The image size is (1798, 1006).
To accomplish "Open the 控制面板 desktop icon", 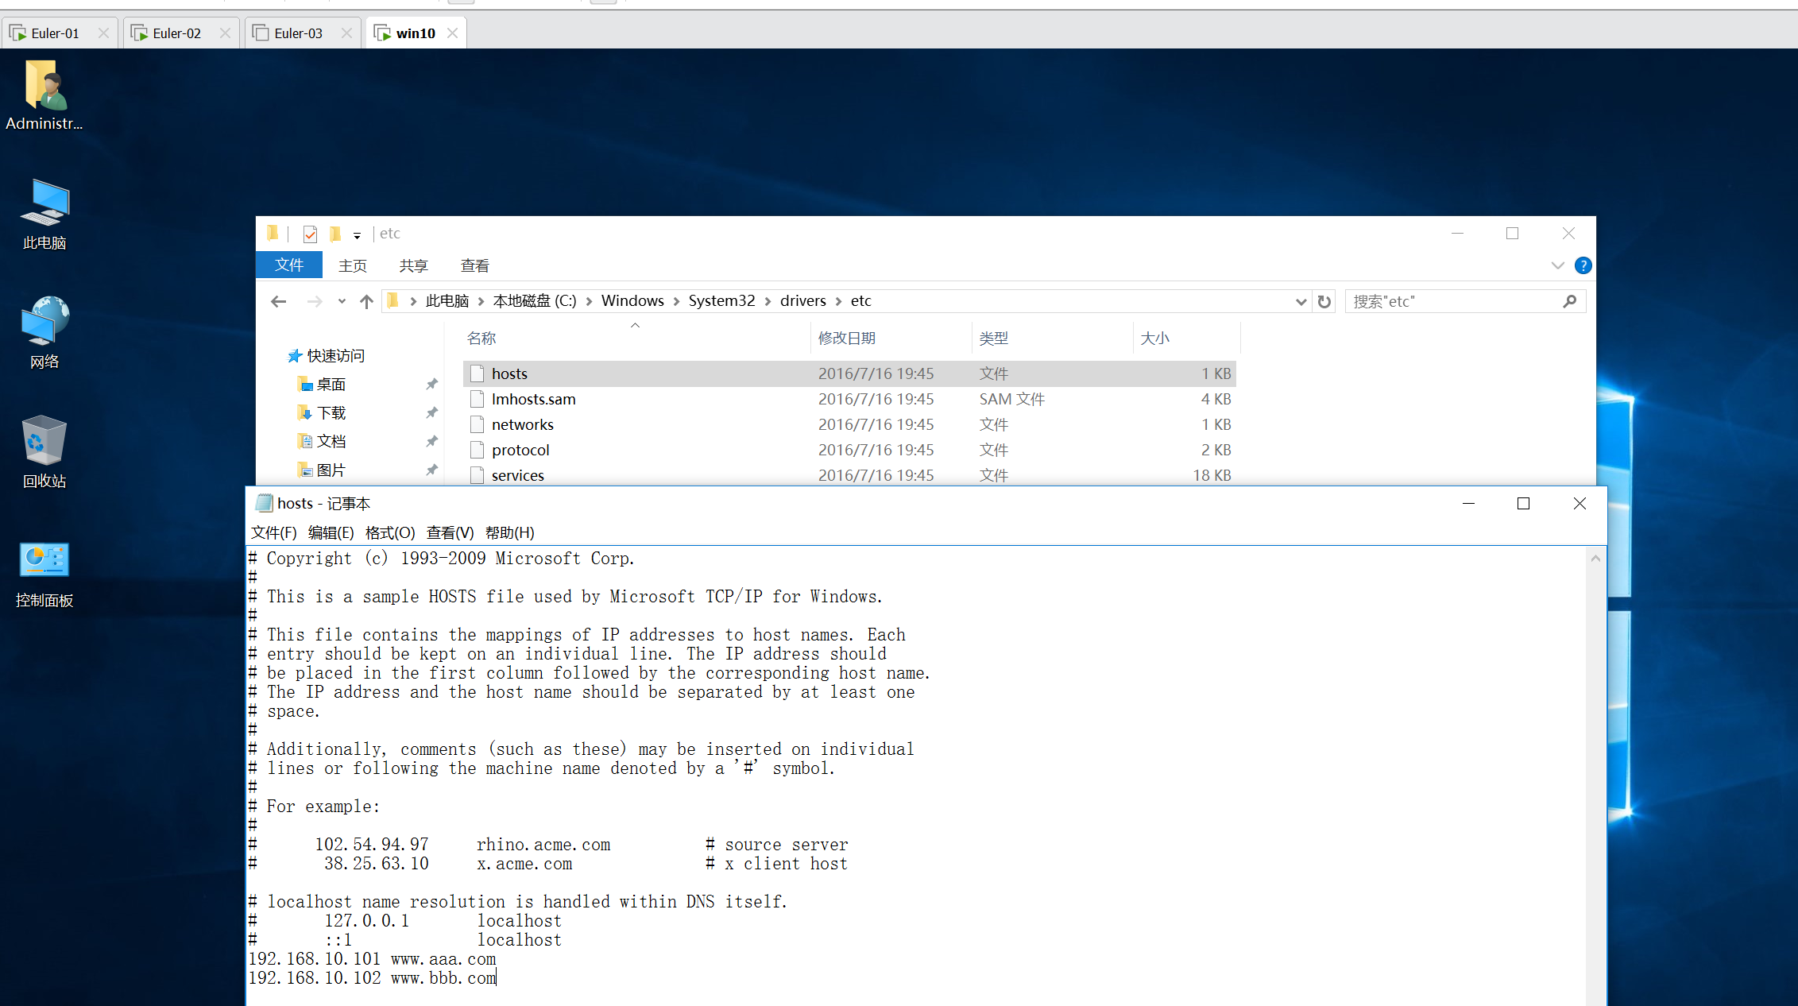I will [x=44, y=561].
